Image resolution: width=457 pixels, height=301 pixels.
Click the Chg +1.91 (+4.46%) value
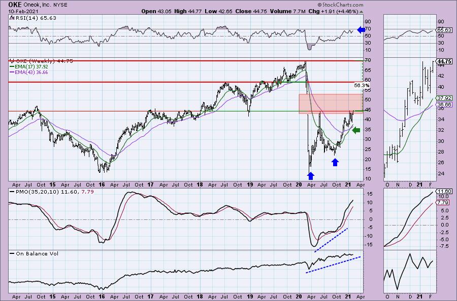pyautogui.click(x=333, y=11)
